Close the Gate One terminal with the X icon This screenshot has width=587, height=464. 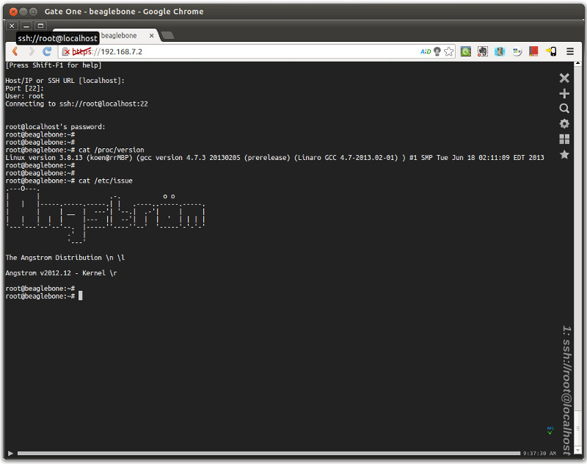click(x=564, y=78)
